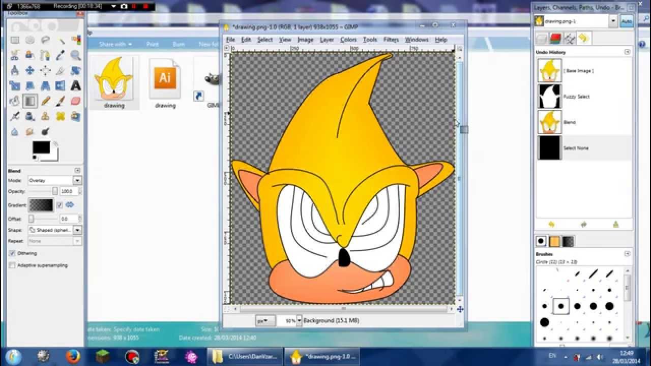Select the Scale tool

coord(15,86)
